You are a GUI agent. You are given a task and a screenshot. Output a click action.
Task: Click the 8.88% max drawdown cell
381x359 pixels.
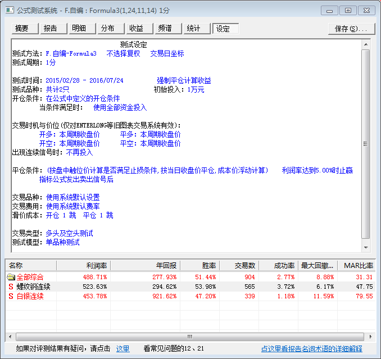[325, 277]
